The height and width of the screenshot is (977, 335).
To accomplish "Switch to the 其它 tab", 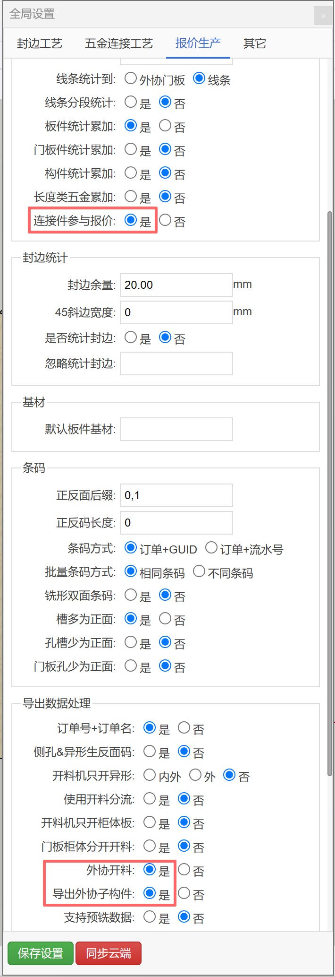I will (x=254, y=43).
